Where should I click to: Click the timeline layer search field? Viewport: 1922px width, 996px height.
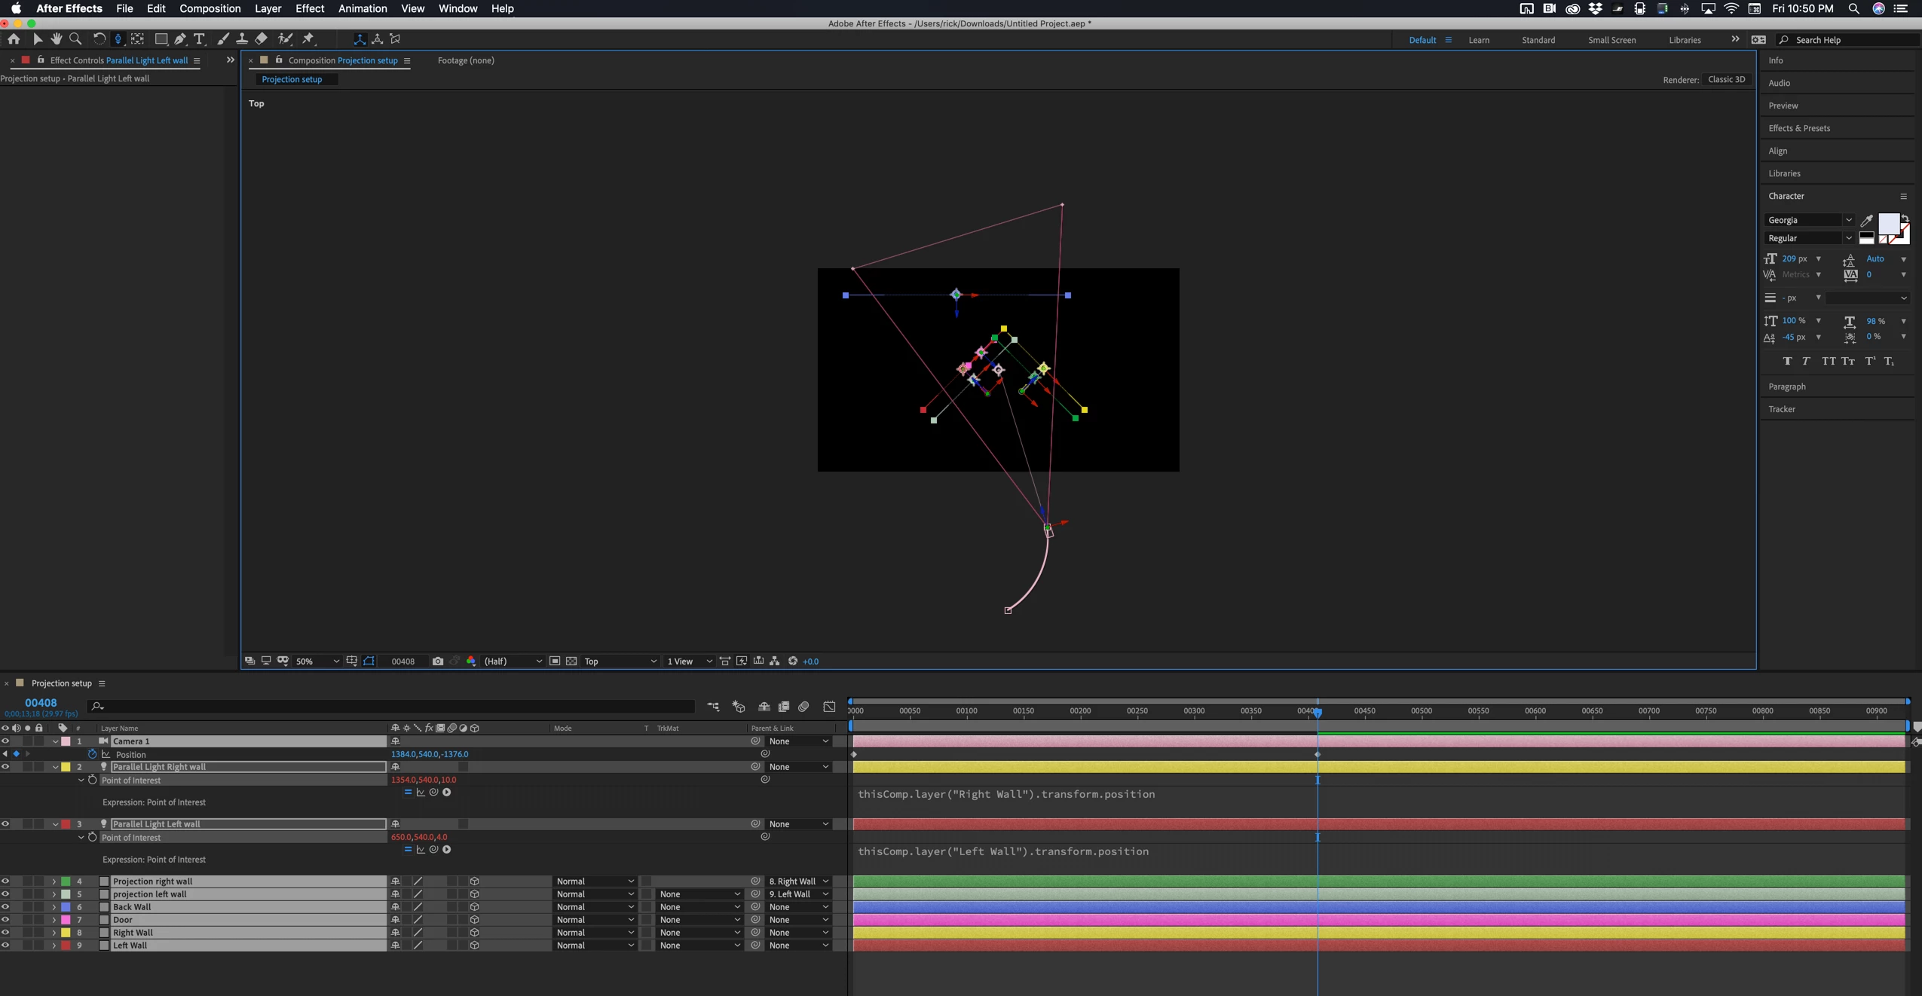click(x=392, y=707)
